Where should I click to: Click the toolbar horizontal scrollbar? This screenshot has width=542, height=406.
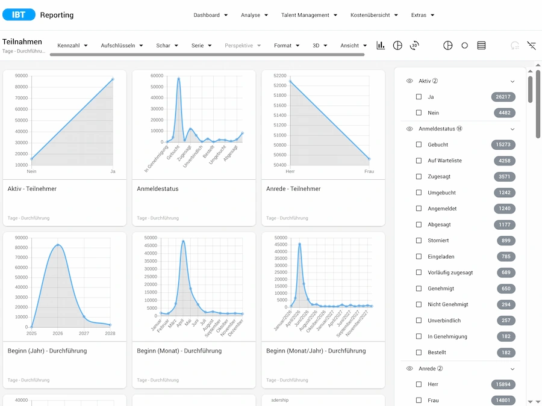click(x=207, y=55)
